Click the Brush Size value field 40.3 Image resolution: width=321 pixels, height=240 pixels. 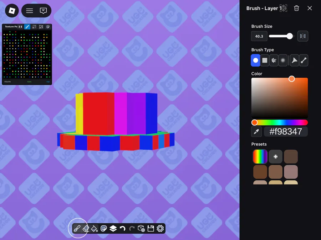coord(259,36)
